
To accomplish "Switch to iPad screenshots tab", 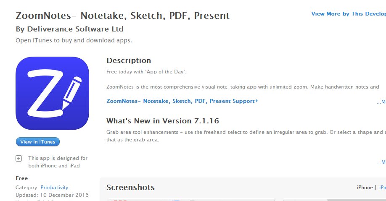I will pos(382,188).
